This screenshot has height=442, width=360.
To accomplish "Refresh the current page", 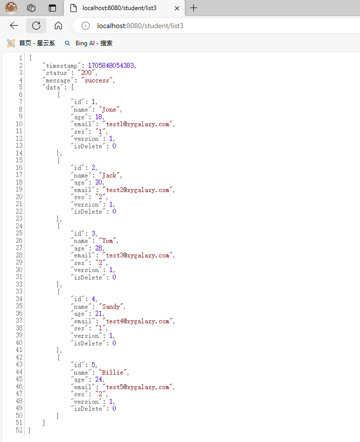I will click(36, 26).
